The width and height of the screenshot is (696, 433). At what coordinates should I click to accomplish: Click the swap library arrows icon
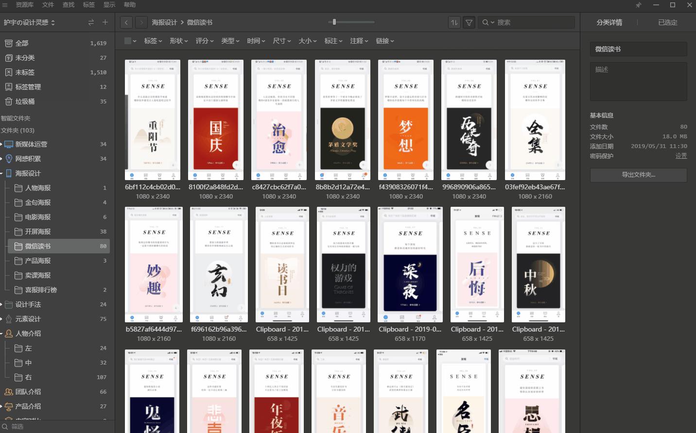pyautogui.click(x=91, y=22)
